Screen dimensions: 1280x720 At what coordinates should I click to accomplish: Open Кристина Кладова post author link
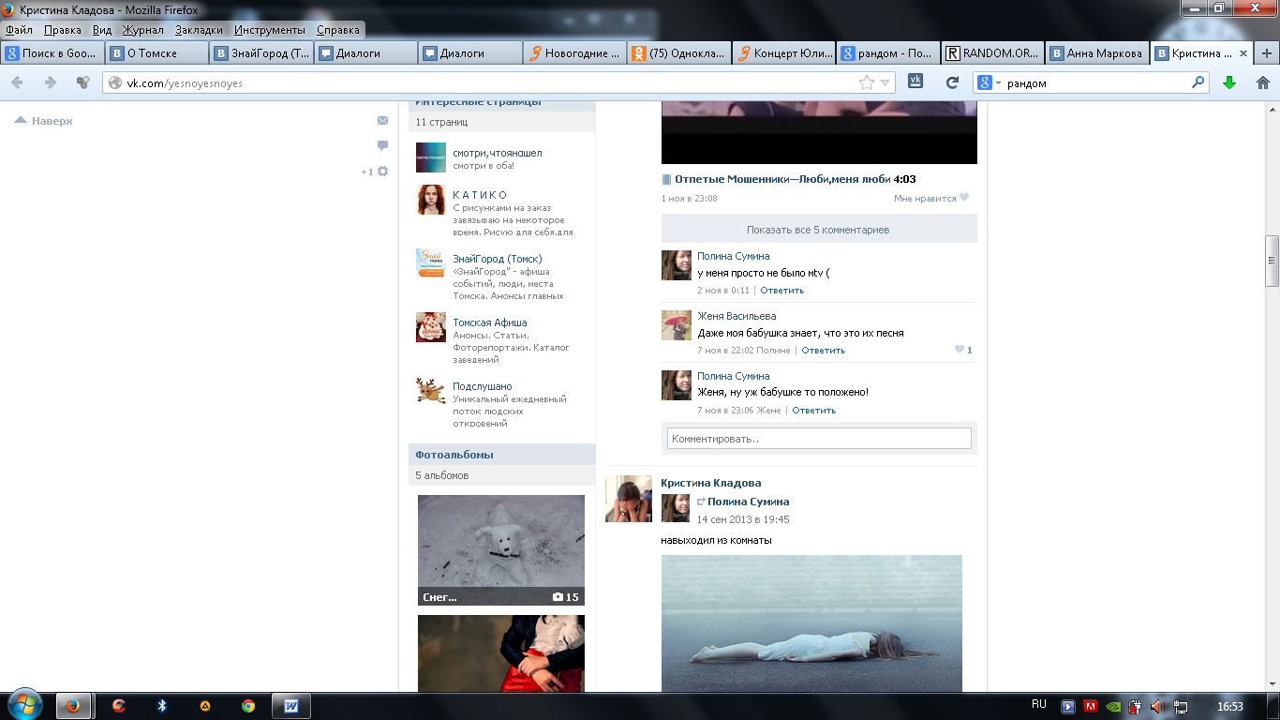tap(711, 483)
